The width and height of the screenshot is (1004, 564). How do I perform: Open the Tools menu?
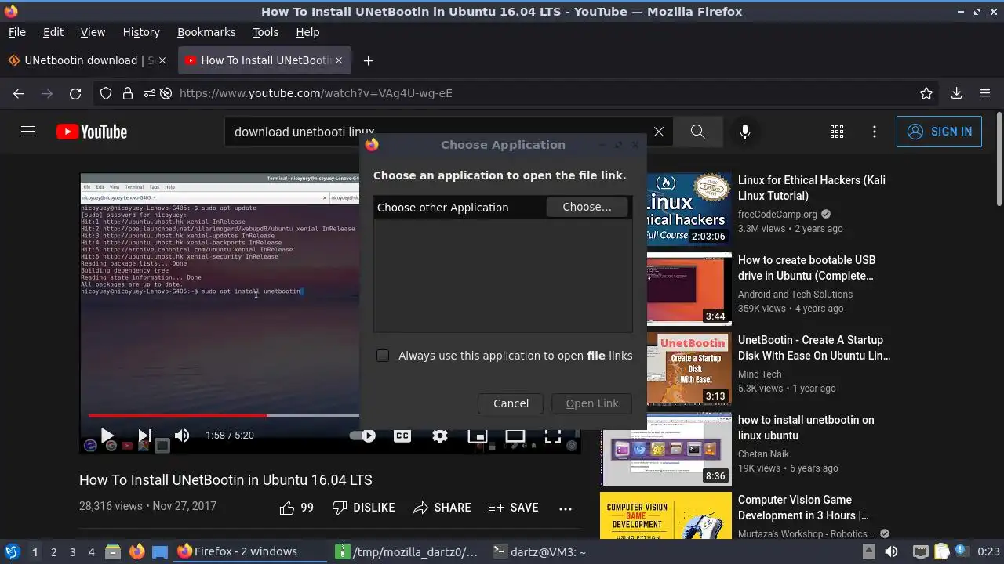(265, 32)
